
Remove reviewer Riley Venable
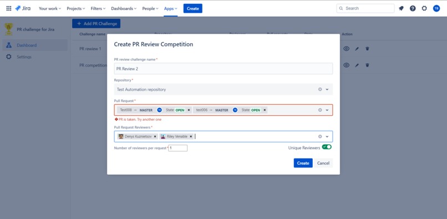(191, 136)
